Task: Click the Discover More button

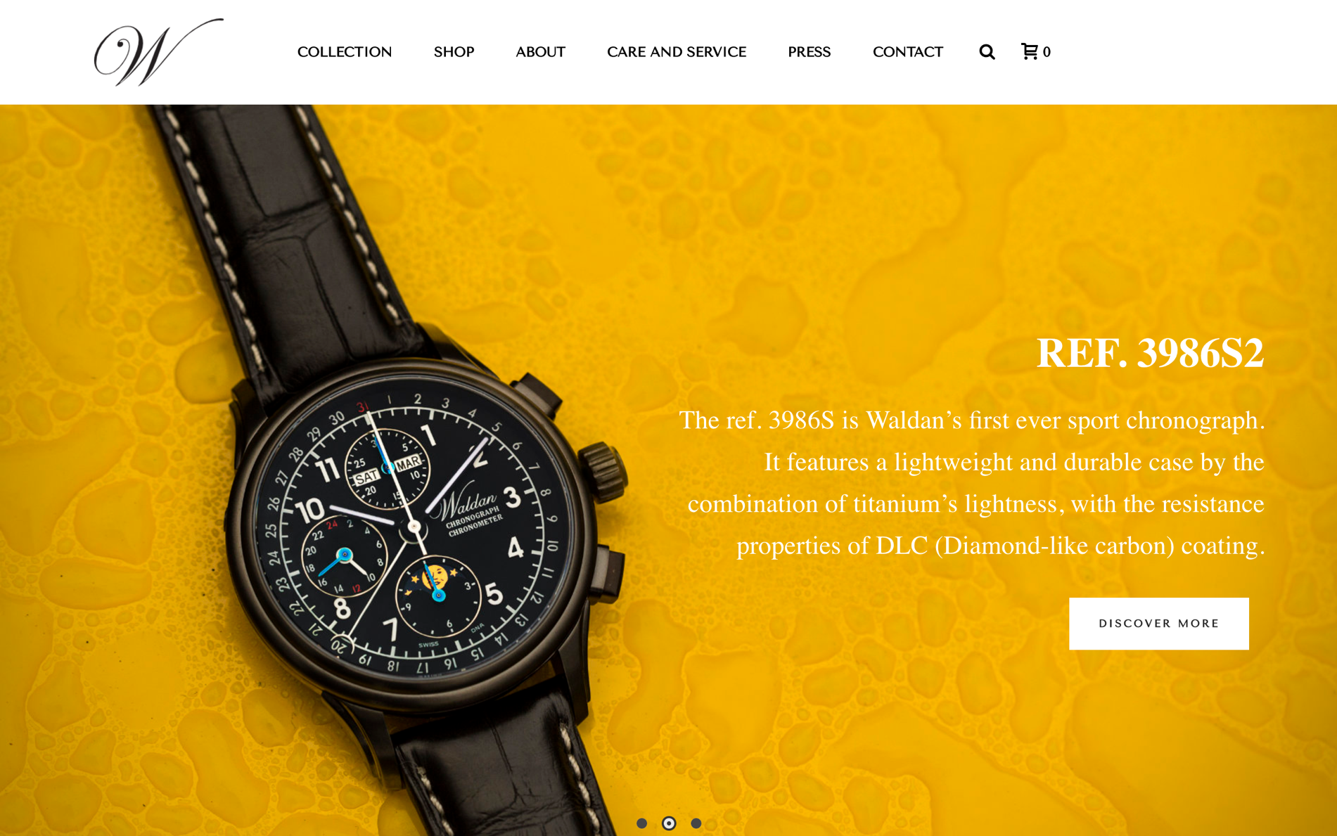Action: [1158, 624]
